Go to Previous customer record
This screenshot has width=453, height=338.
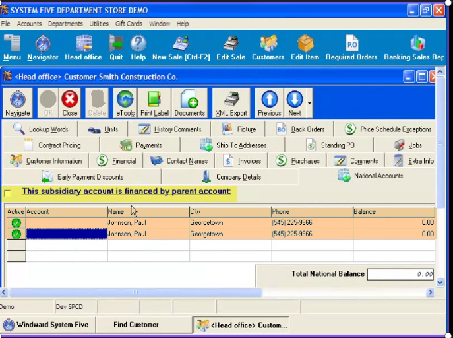269,103
